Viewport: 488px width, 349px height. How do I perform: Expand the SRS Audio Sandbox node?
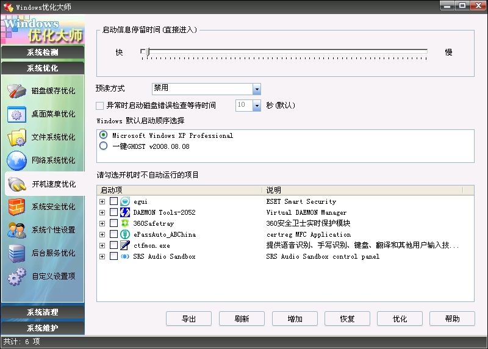click(102, 256)
